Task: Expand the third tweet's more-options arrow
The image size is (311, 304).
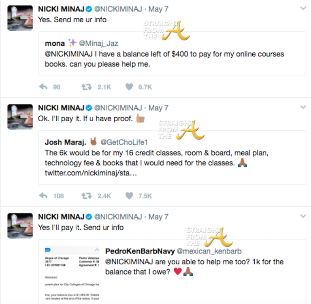Action: [302, 216]
